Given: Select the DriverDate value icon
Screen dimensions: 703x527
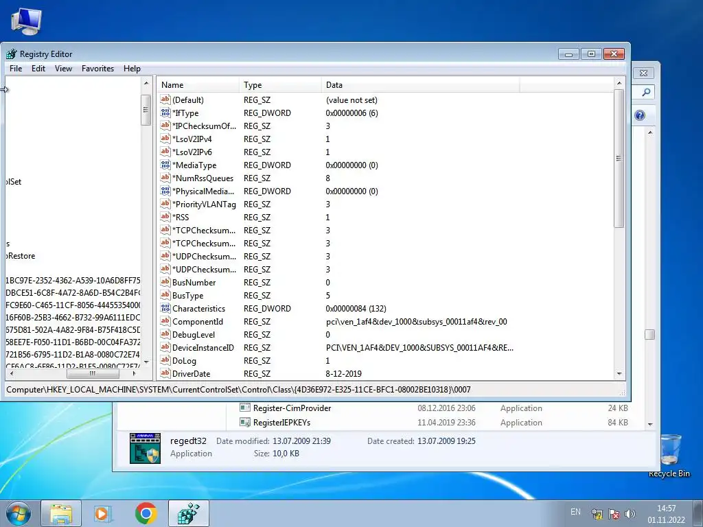Looking at the screenshot, I should pyautogui.click(x=165, y=373).
